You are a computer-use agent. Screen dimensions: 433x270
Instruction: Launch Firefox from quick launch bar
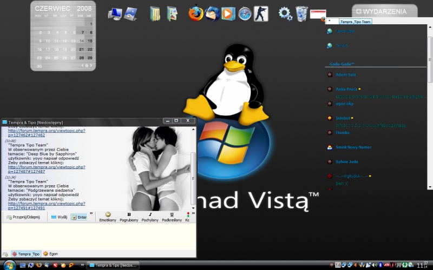coord(39,265)
